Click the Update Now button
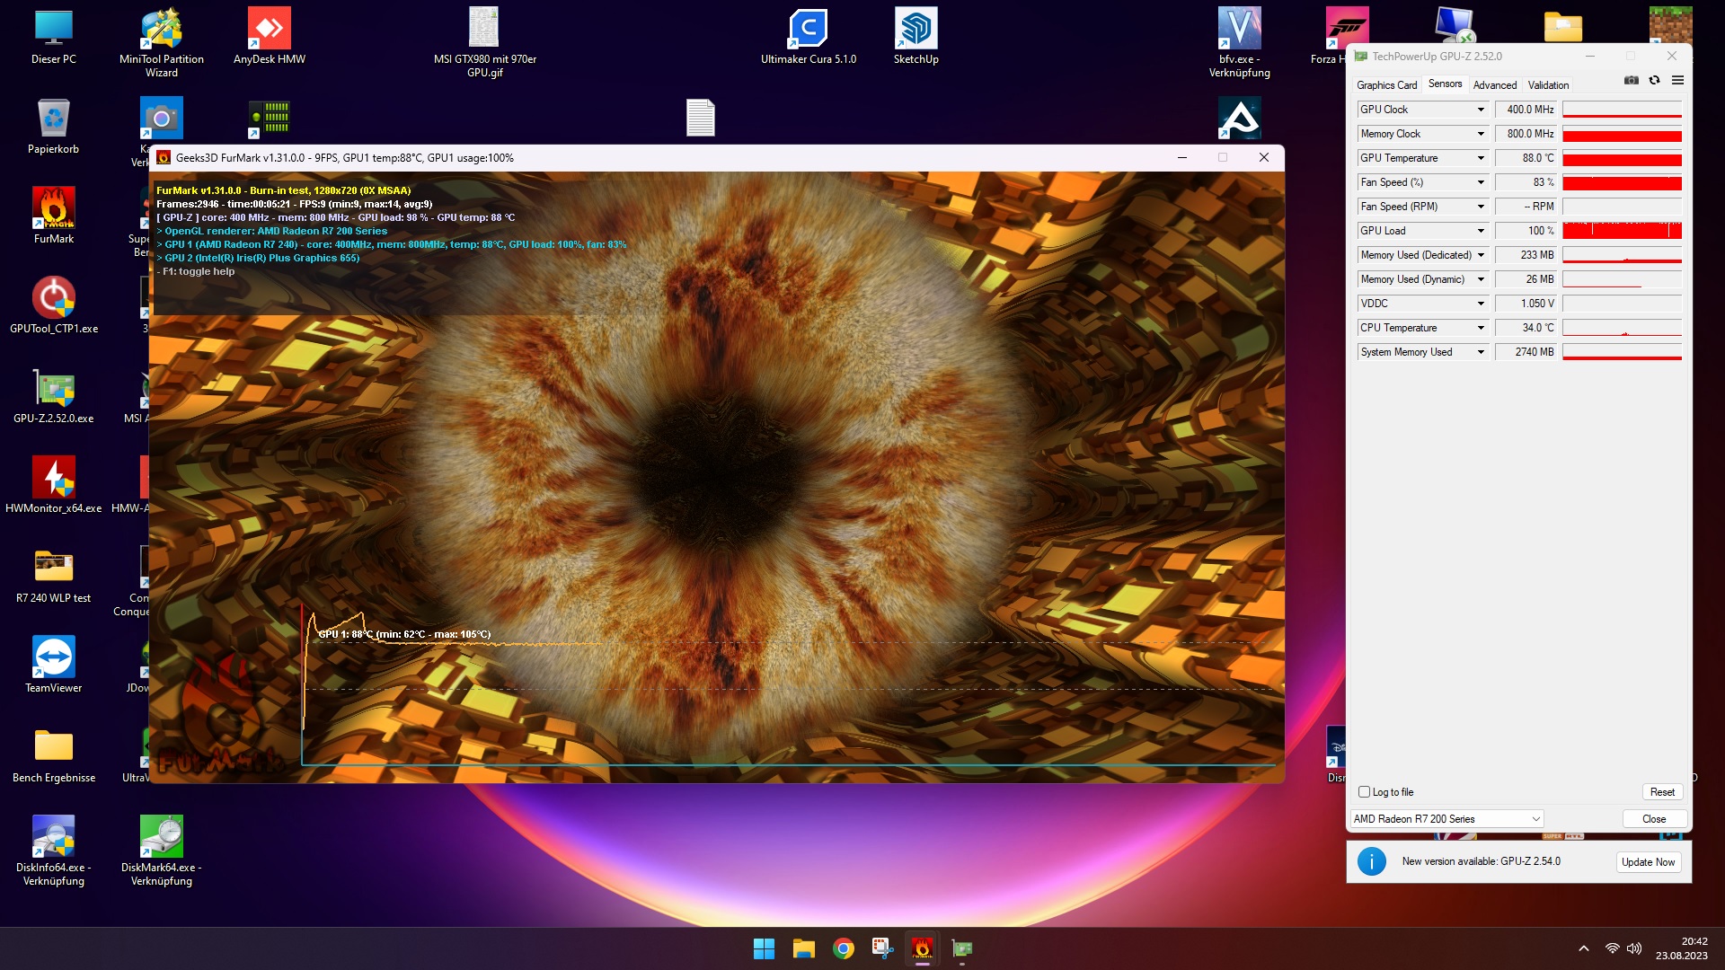1725x970 pixels. coord(1648,862)
